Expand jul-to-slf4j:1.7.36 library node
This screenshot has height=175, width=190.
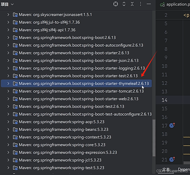click(8, 22)
